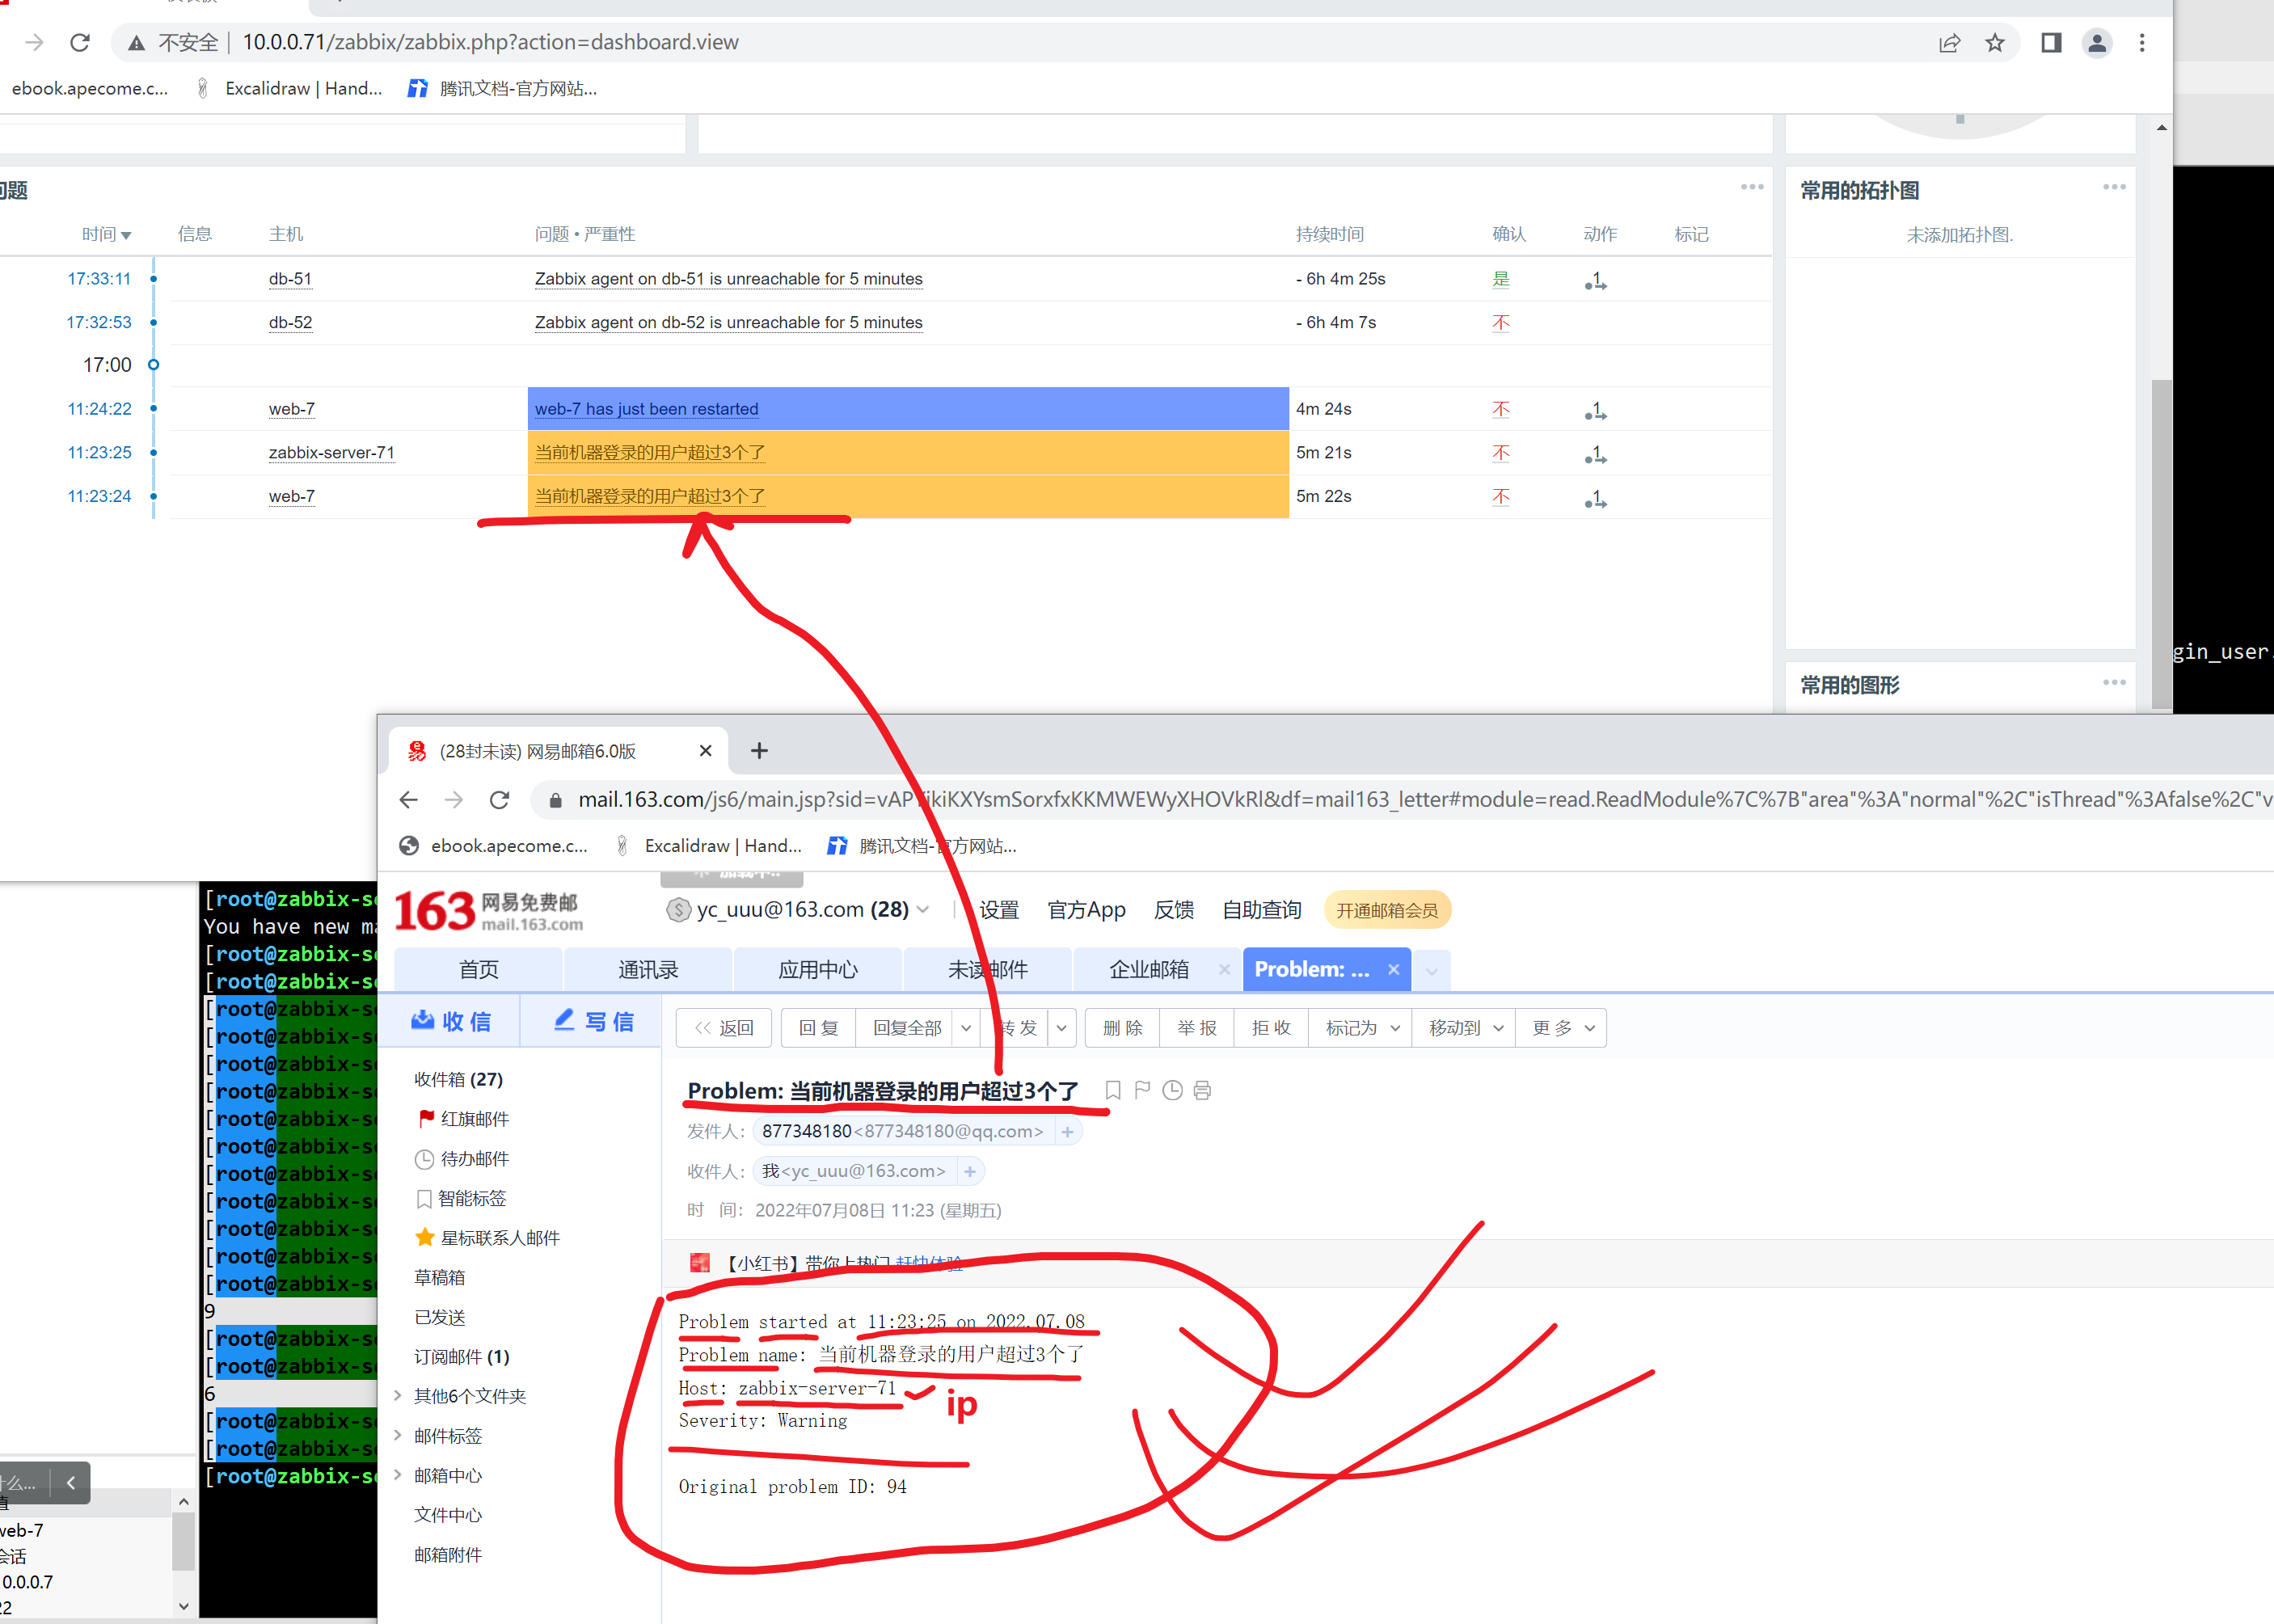This screenshot has height=1624, width=2274.
Task: Click the red flag icon on email subject
Action: pos(1142,1090)
